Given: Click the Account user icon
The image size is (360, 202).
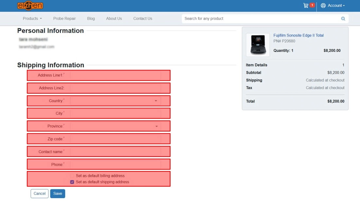Looking at the screenshot, I should (x=323, y=6).
